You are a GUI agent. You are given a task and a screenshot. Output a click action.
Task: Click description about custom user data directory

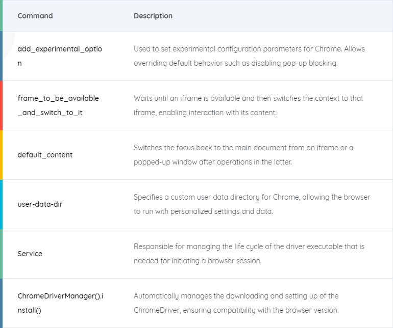pos(252,204)
